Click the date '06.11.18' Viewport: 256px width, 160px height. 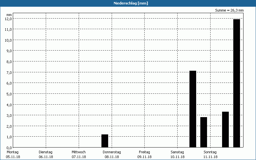point(46,157)
